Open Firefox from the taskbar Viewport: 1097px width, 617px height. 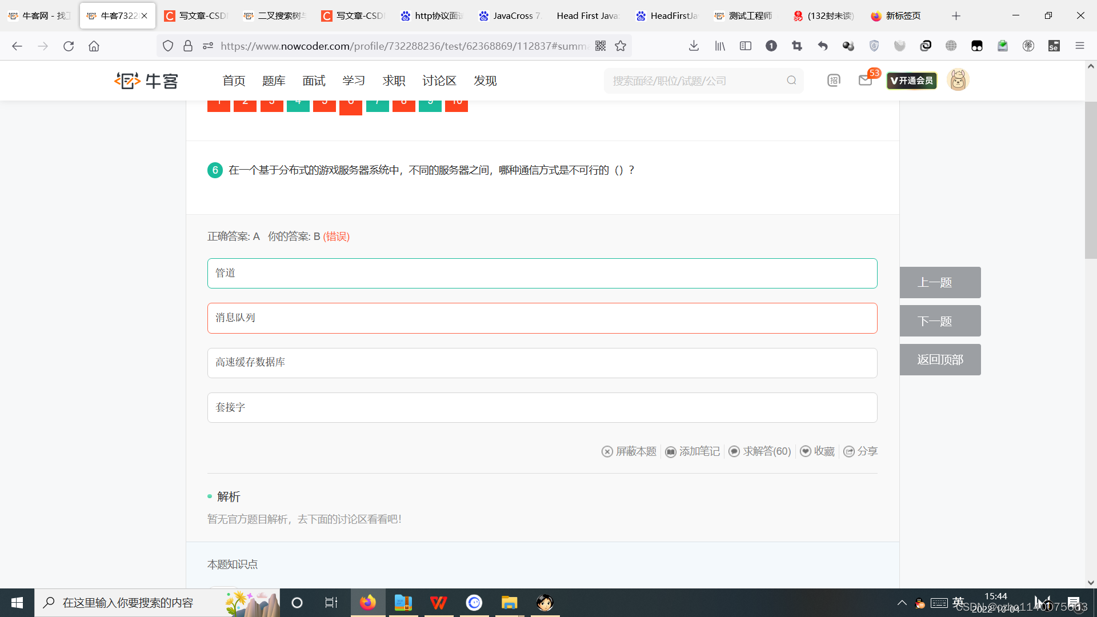(368, 603)
